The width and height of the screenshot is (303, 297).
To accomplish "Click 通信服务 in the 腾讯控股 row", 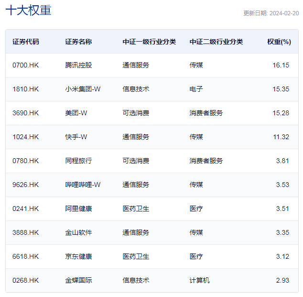I will (136, 65).
